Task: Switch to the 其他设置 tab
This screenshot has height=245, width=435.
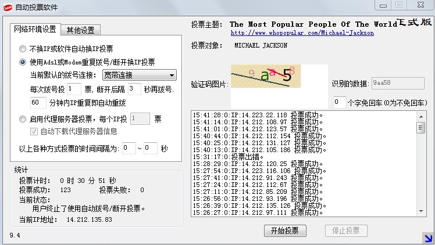Action: tap(82, 30)
